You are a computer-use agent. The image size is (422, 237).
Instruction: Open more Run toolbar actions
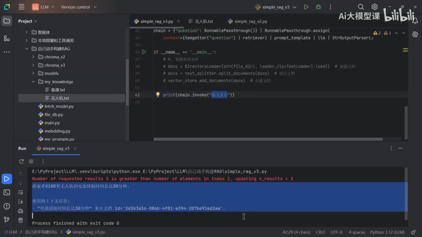[43, 161]
